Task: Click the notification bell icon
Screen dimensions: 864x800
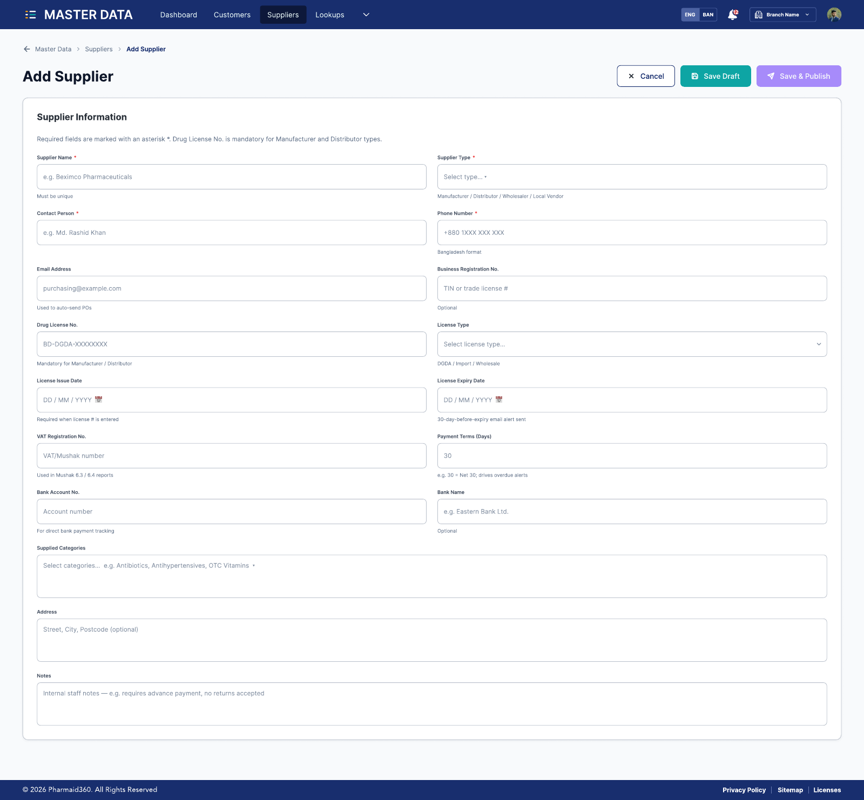Action: click(733, 15)
